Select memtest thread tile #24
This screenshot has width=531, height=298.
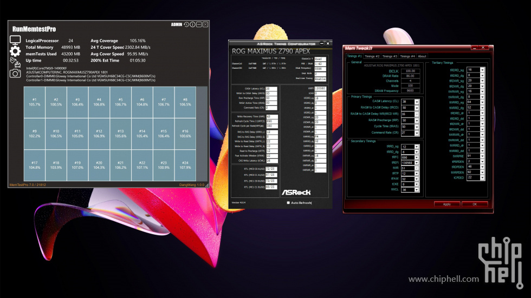coord(185,165)
